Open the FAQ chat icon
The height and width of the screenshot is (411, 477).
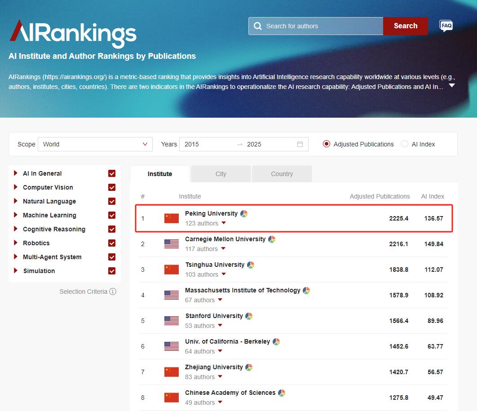[446, 26]
